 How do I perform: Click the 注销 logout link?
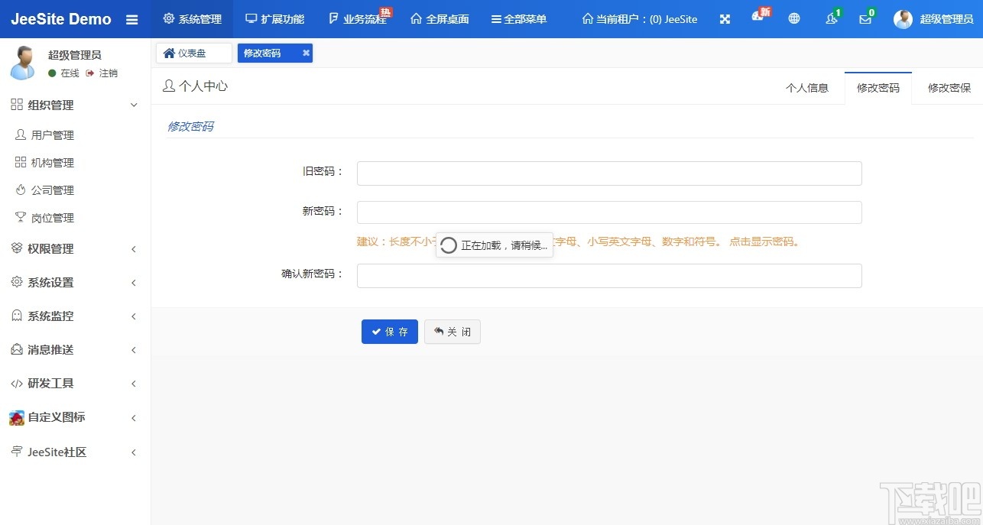[108, 73]
